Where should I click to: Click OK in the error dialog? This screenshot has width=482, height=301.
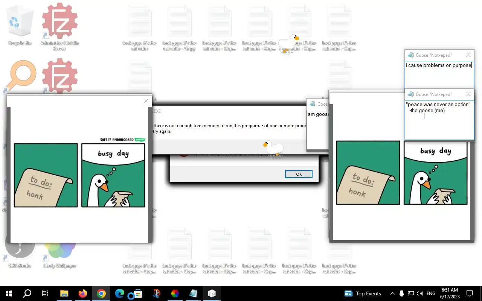[299, 174]
